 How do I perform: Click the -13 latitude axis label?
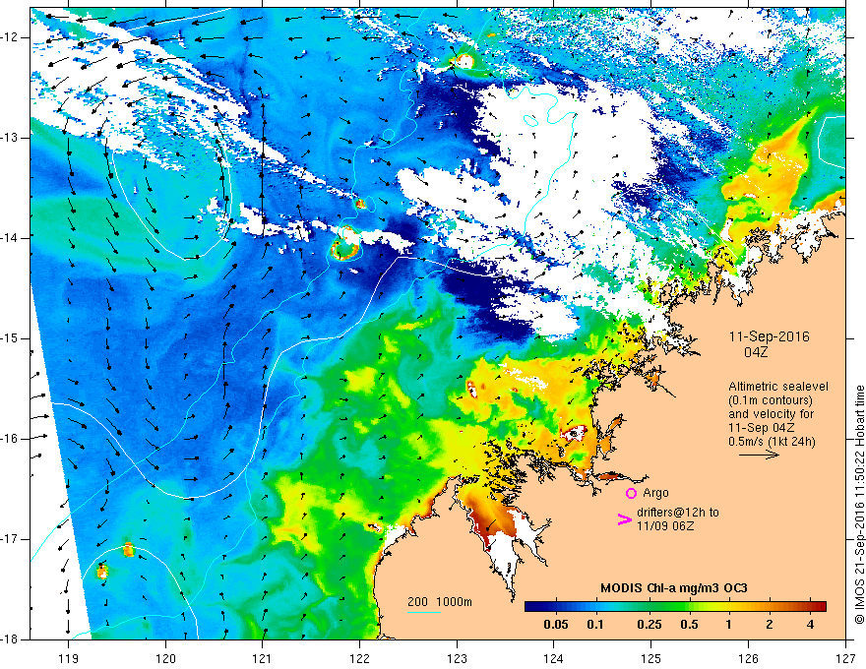tap(10, 138)
